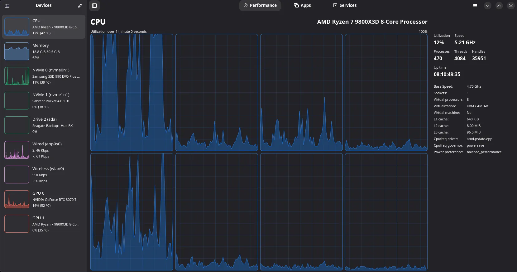Click the first core graph in top row
Viewport: 517px width, 272px height.
pyautogui.click(x=132, y=93)
